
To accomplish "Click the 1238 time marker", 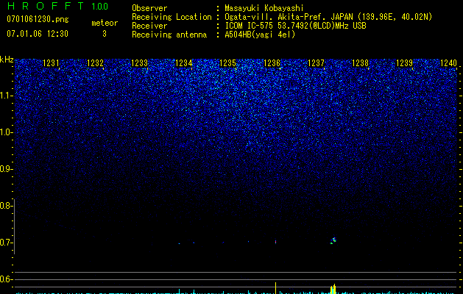I will 360,63.
